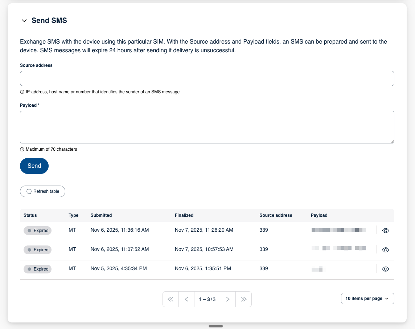Viewport: 415px width, 329px height.
Task: Click the Payload text area
Action: pos(207,127)
